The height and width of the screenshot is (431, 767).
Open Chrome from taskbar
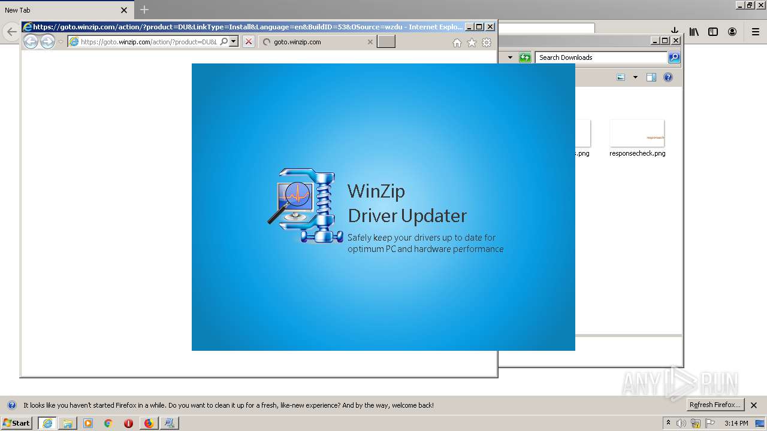point(108,423)
